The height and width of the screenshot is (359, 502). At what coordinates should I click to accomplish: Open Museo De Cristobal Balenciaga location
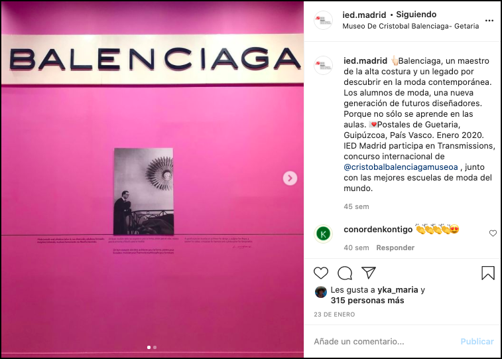pos(410,26)
